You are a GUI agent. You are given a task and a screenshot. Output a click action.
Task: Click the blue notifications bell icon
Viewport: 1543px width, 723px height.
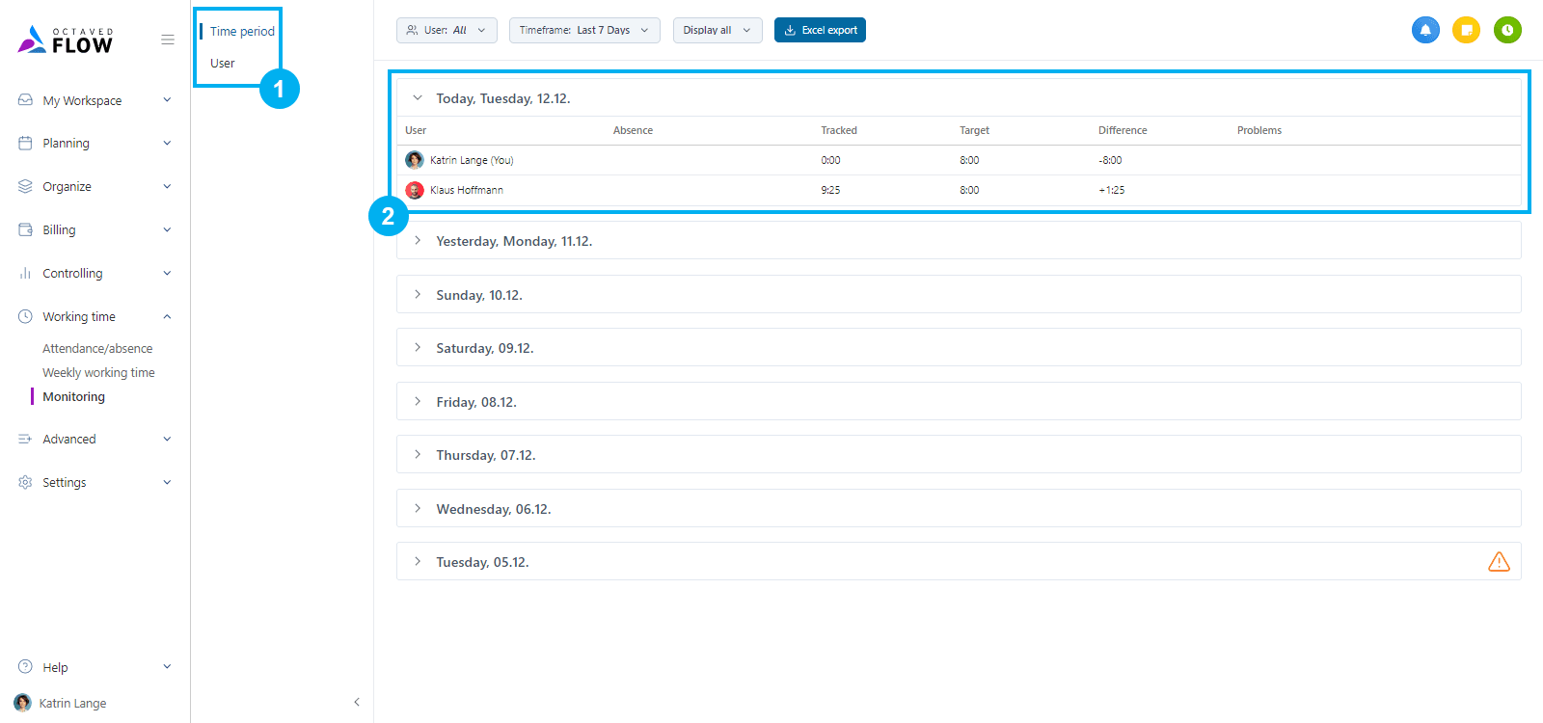1425,30
